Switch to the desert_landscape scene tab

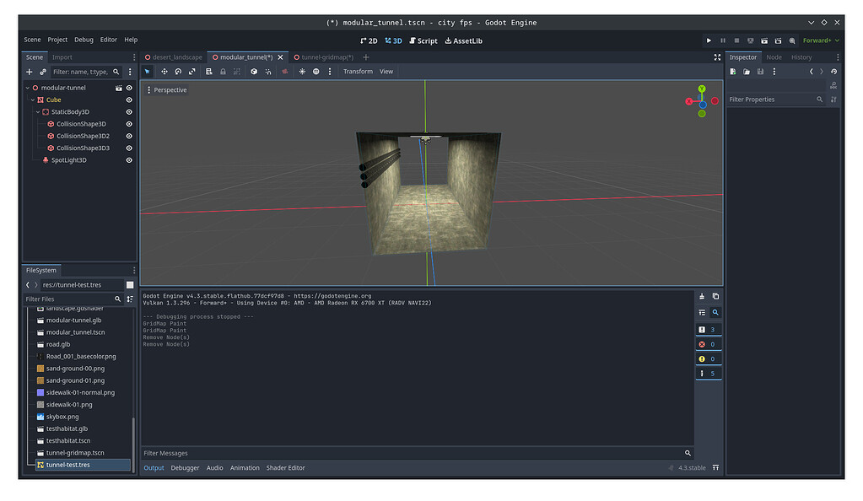(x=173, y=57)
